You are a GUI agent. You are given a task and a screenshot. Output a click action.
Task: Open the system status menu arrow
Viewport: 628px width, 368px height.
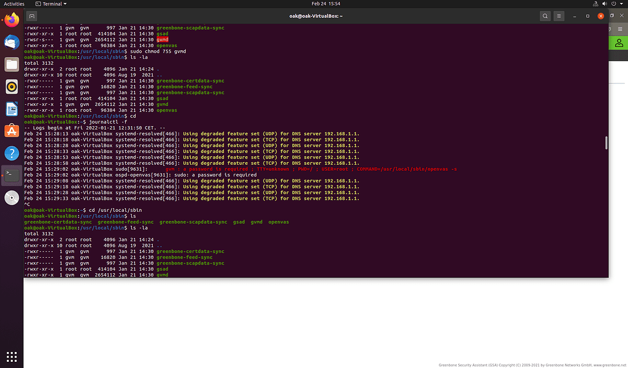tap(621, 4)
